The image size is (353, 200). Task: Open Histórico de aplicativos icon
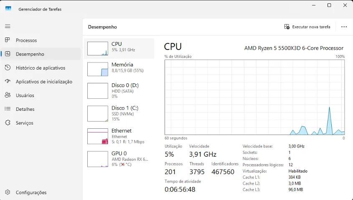point(7,67)
